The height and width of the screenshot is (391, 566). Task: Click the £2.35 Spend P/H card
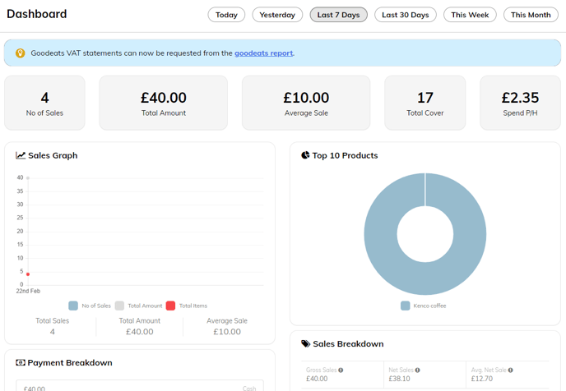click(x=520, y=103)
